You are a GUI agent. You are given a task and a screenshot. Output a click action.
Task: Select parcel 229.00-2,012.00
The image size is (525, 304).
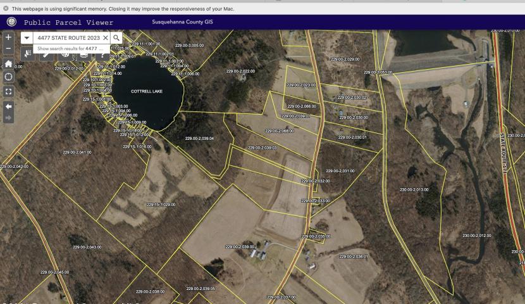[69, 68]
